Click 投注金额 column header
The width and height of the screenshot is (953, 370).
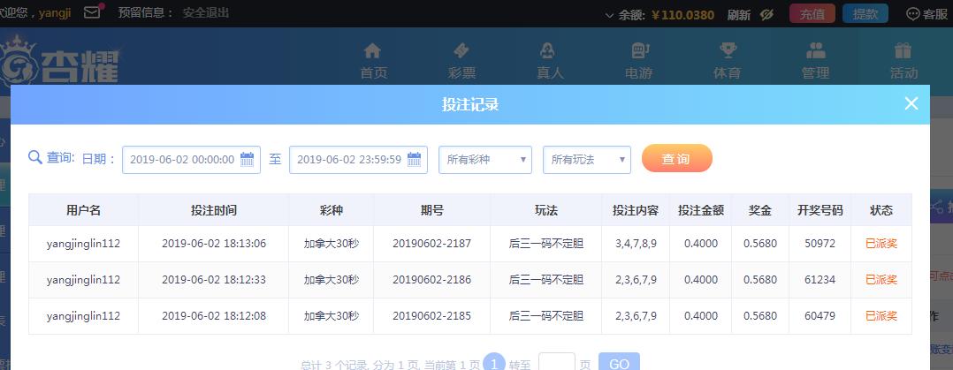coord(701,210)
